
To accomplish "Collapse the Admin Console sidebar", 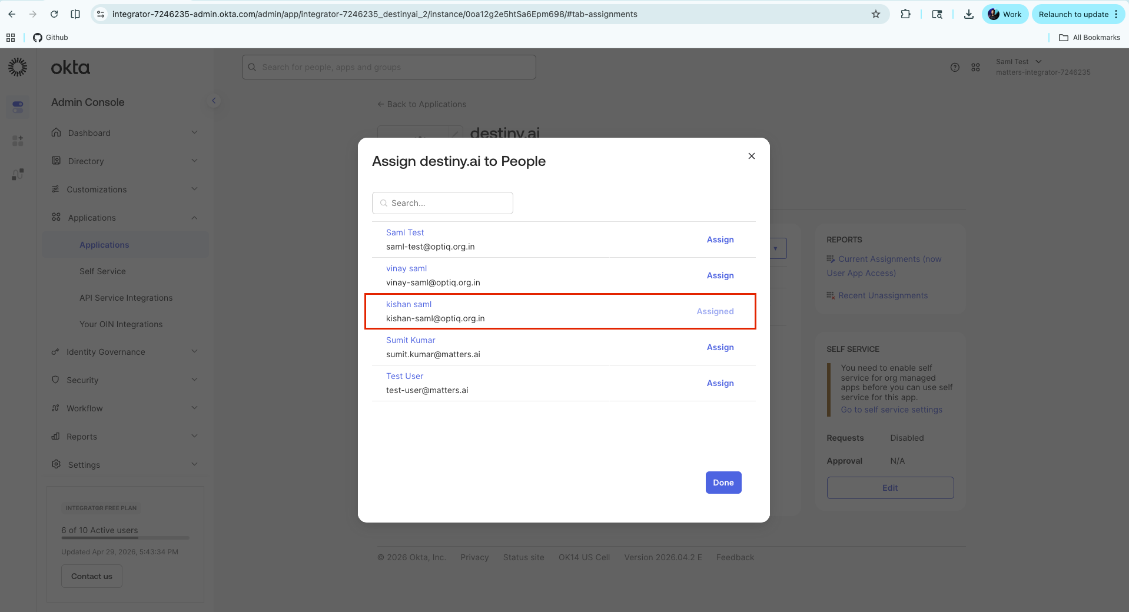I will (x=214, y=101).
